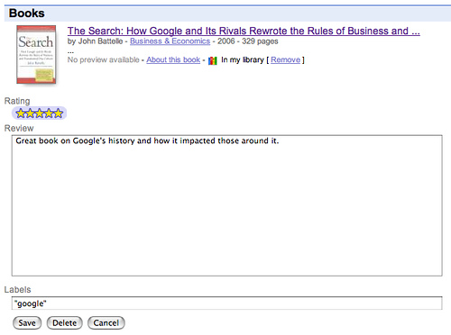This screenshot has height=335, width=451.
Task: Click the colorful My Library books icon
Action: pos(213,60)
